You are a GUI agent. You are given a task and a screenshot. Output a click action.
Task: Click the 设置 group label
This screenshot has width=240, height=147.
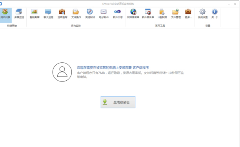coord(208,26)
